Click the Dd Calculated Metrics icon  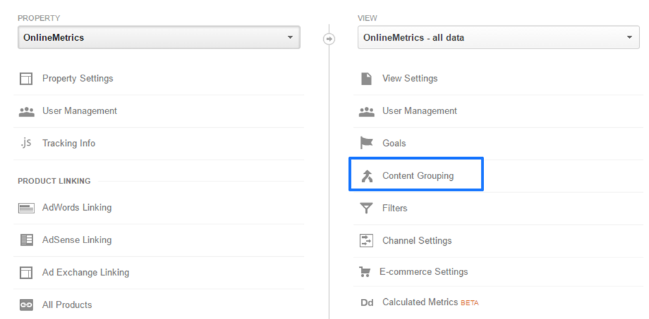coord(367,303)
